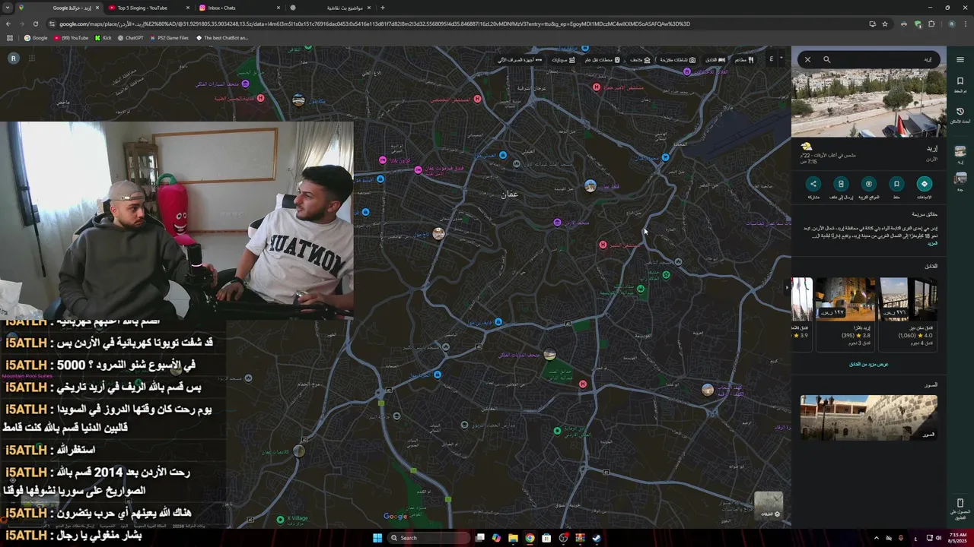Bookmark this page with star icon
The height and width of the screenshot is (547, 974).
885,24
